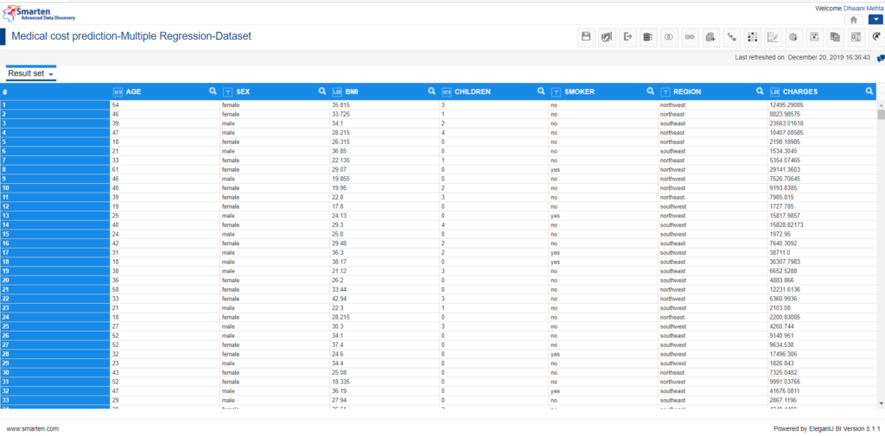The width and height of the screenshot is (885, 436).
Task: Click the Dhwani Mehta user name link
Action: click(x=863, y=9)
